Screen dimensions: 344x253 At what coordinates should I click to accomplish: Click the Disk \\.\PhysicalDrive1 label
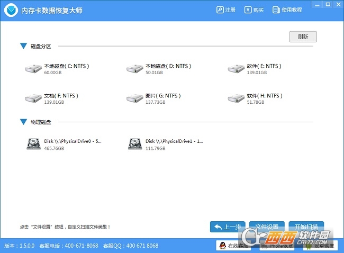click(174, 141)
